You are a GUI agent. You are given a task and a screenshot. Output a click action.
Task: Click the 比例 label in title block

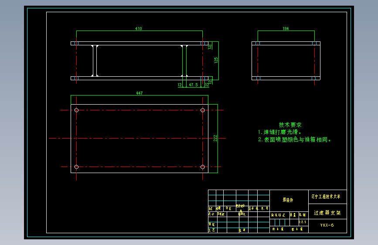(302, 214)
